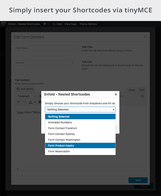The image size is (161, 196).
Task: Open the comments bubble in admin bar
Action: pyautogui.click(x=46, y=24)
